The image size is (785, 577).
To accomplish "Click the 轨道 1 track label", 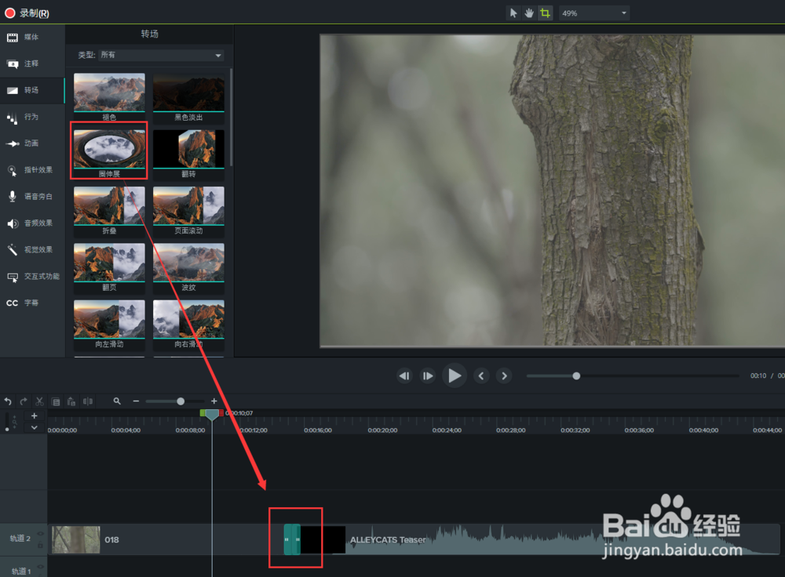I will 21,571.
